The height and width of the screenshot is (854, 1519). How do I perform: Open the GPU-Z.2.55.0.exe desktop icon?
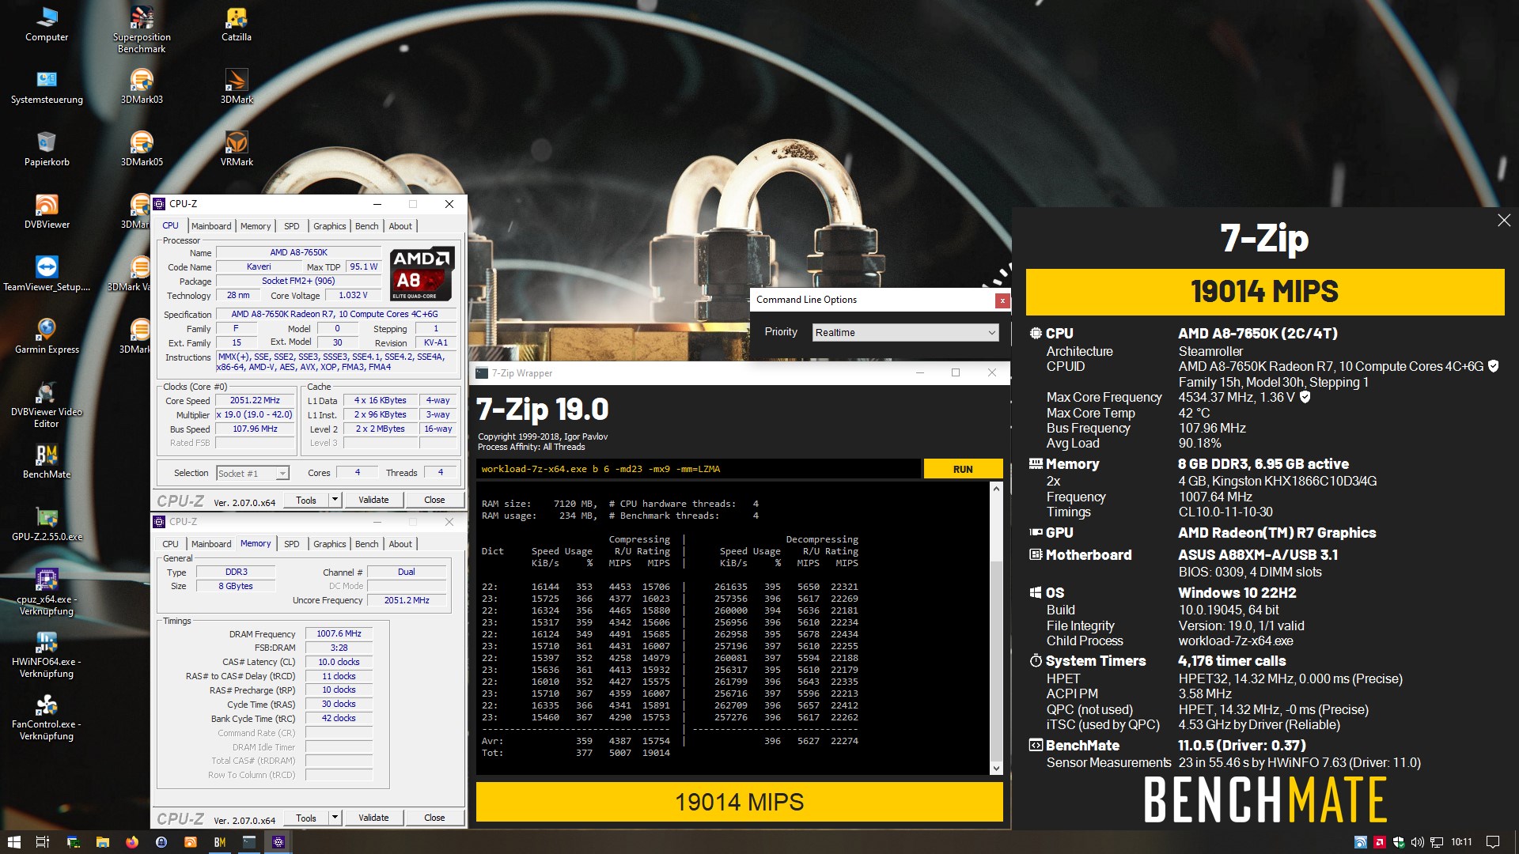47,524
